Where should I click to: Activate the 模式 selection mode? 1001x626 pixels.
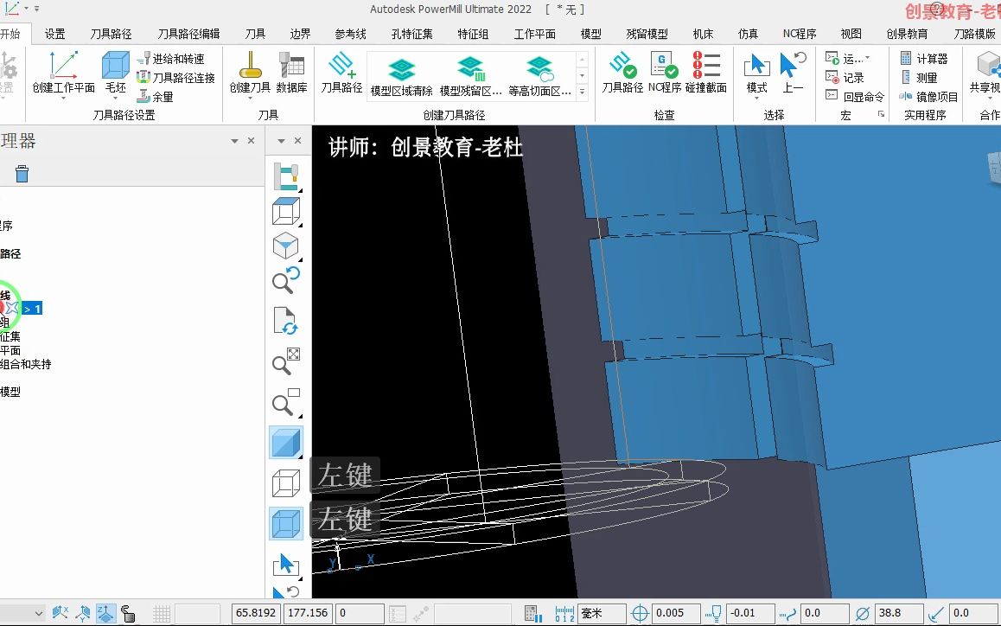pyautogui.click(x=757, y=72)
